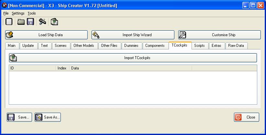Sort by the Data column header
266x135 pixels.
pos(131,68)
